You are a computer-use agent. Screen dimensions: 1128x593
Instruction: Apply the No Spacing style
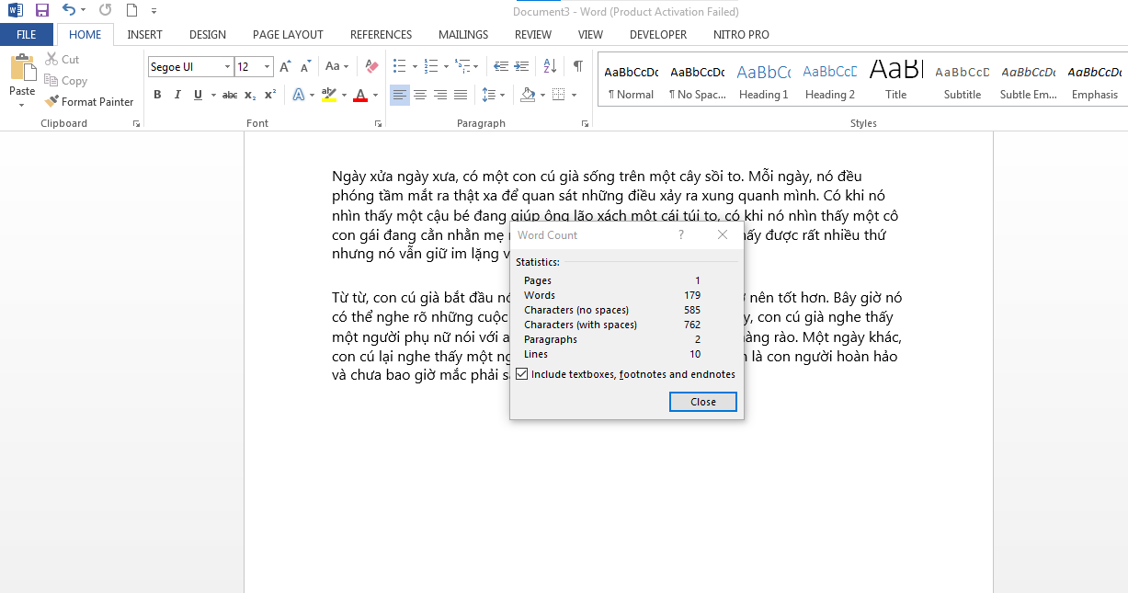tap(697, 81)
